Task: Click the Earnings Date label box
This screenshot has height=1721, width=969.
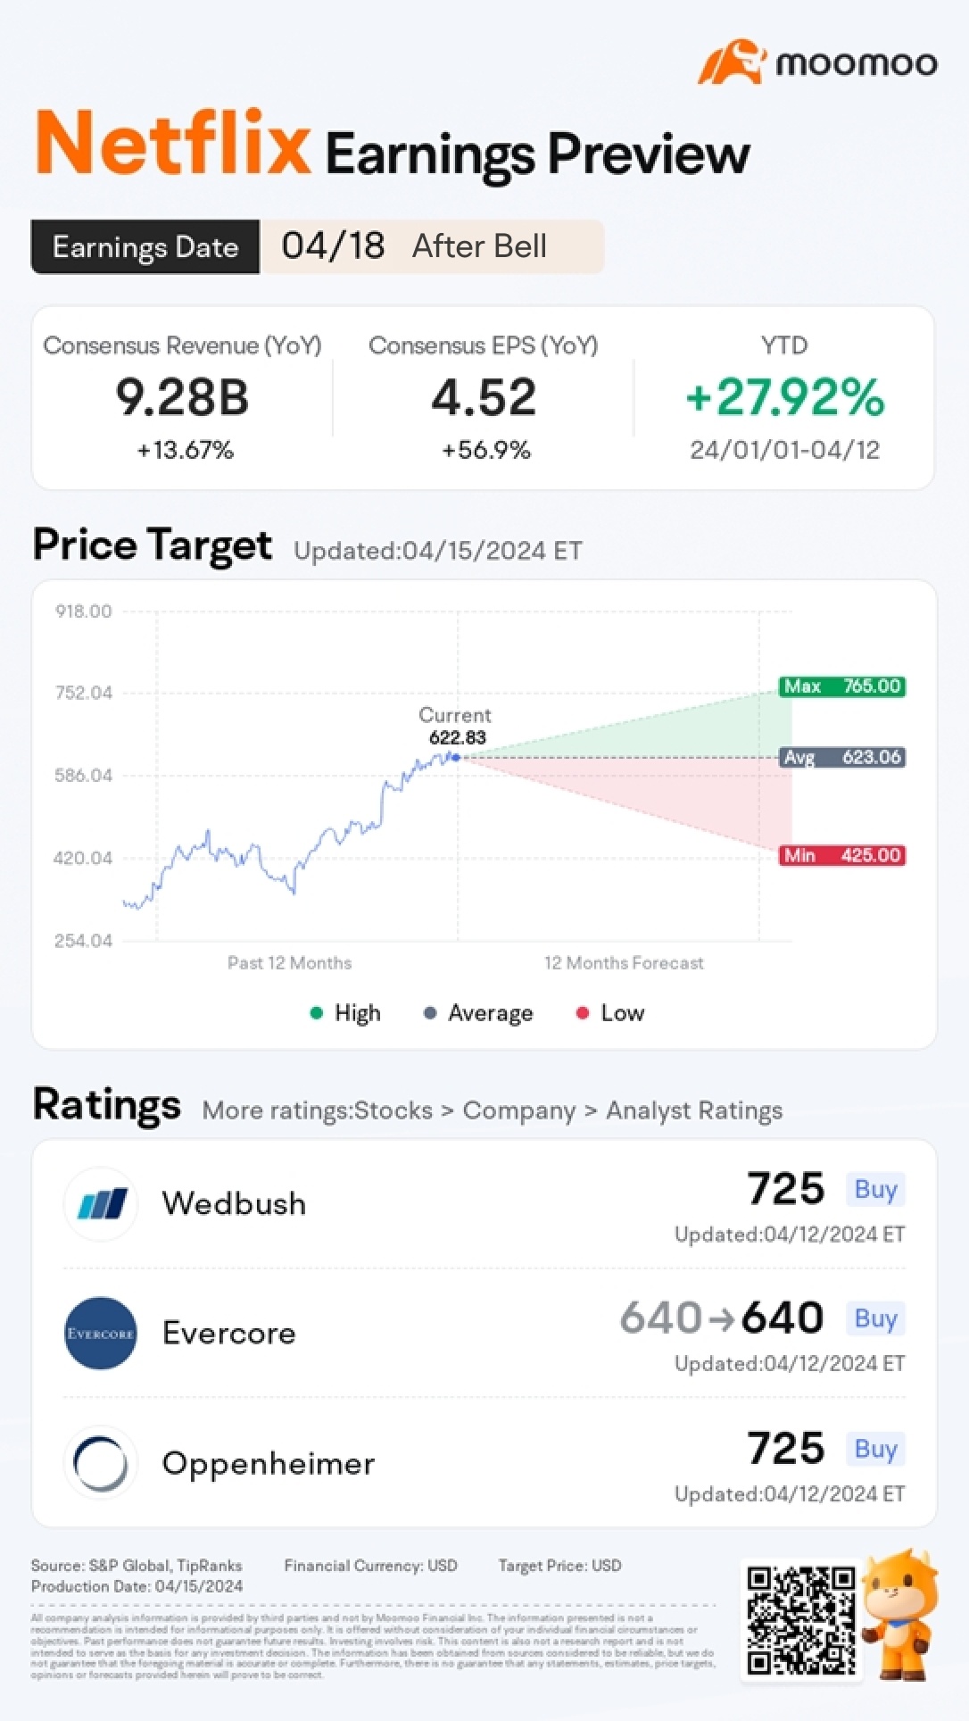Action: point(145,247)
